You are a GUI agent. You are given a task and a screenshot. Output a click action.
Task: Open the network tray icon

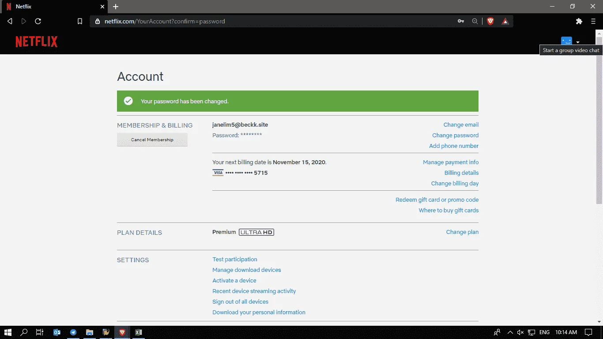(x=532, y=332)
